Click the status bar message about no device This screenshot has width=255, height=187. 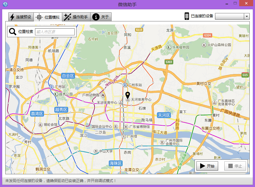pyautogui.click(x=61, y=181)
